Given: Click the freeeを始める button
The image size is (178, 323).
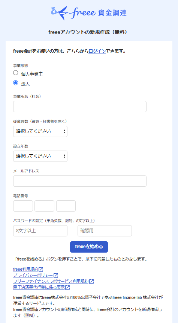Looking at the screenshot, I should 89,247.
